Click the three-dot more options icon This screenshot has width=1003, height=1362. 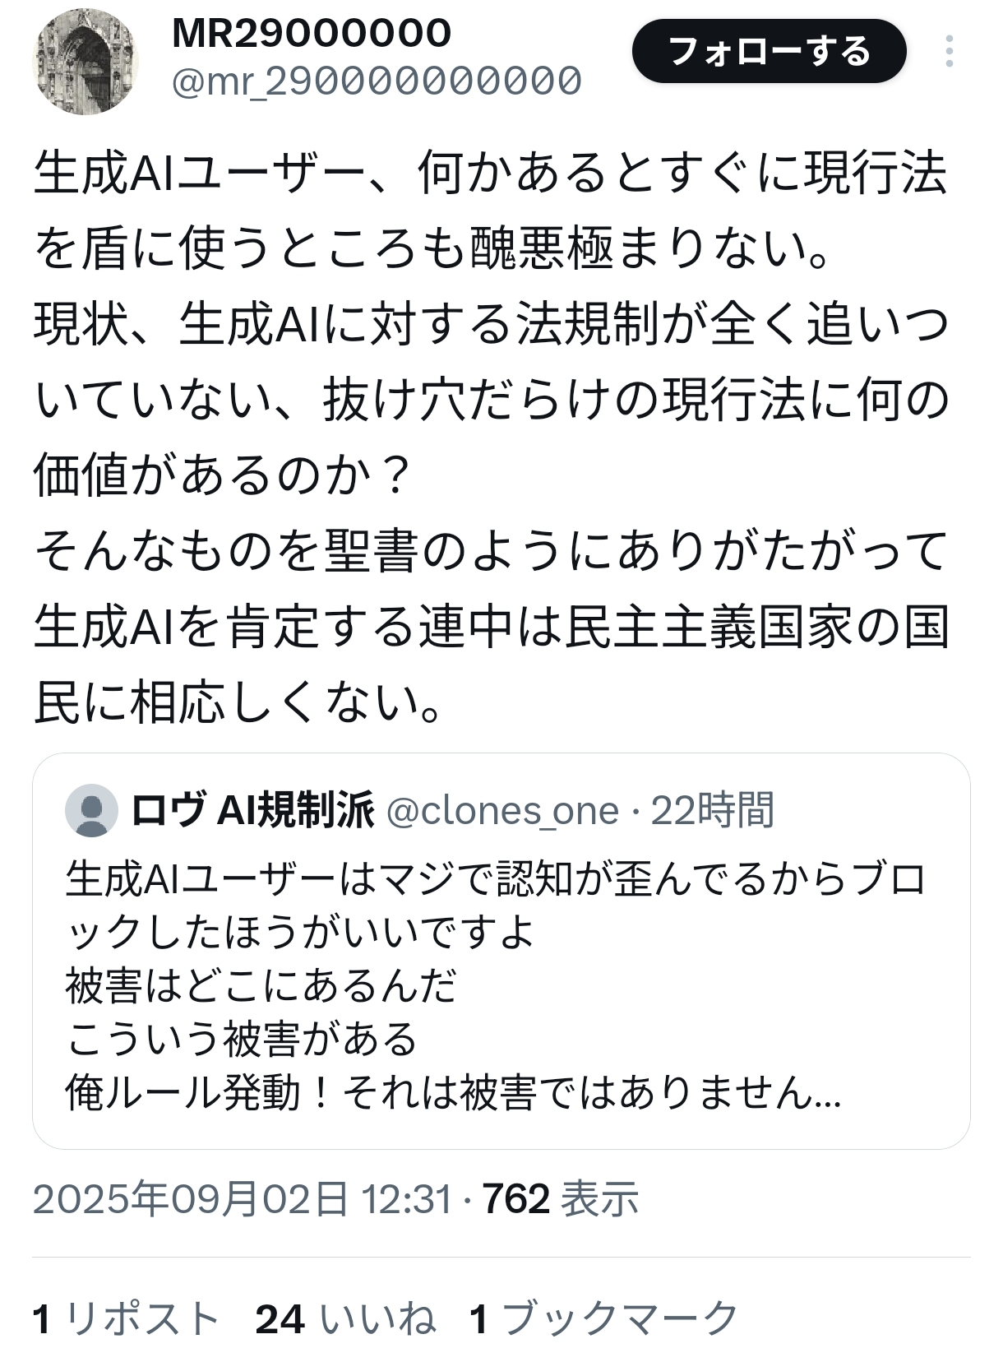pos(950,52)
